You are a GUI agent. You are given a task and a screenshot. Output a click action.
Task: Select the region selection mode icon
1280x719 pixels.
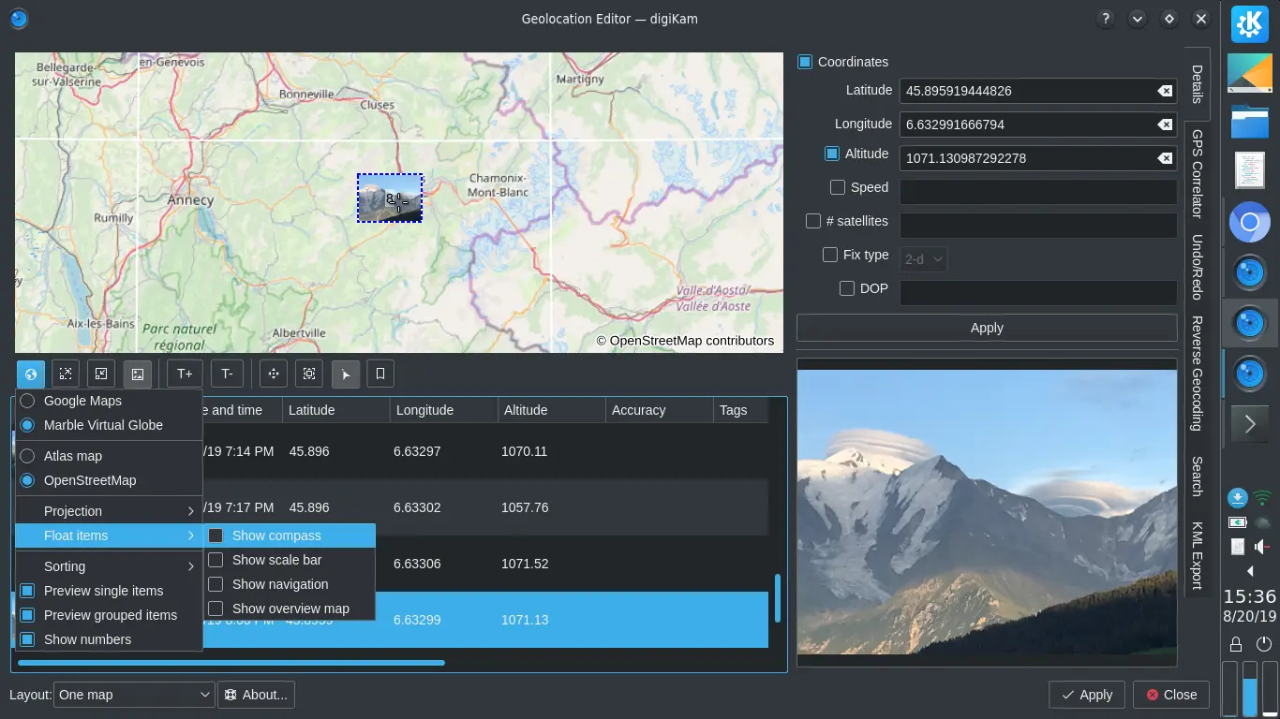(x=308, y=374)
